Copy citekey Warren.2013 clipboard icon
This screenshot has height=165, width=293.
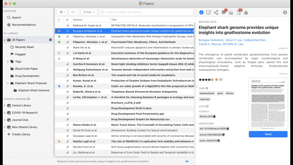[214, 117]
